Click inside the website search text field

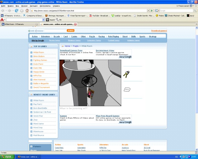click(55, 30)
